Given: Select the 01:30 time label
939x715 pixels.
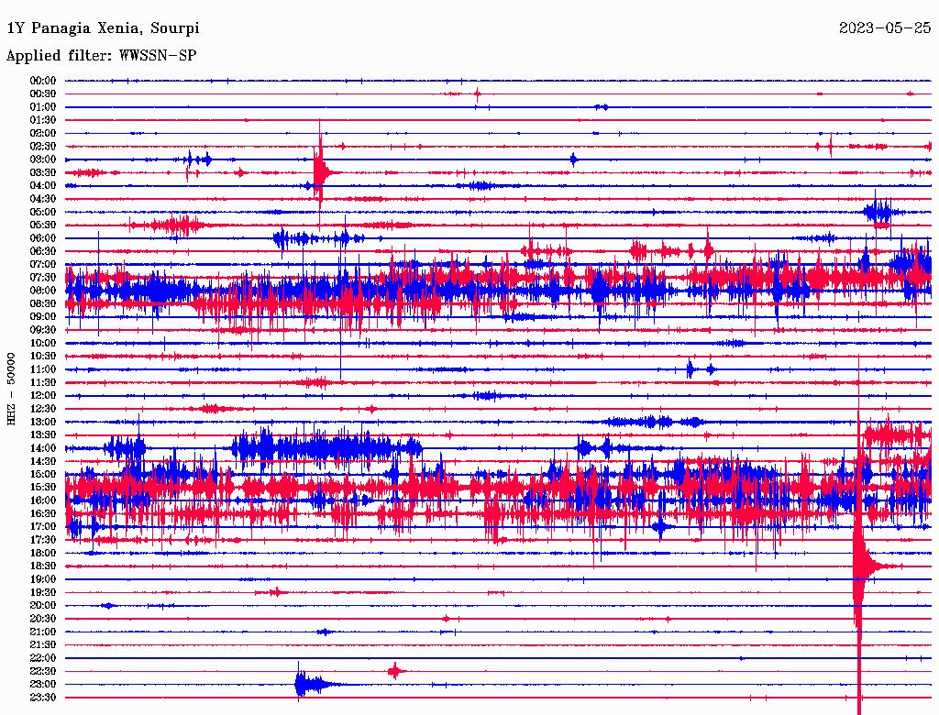Looking at the screenshot, I should tap(43, 120).
